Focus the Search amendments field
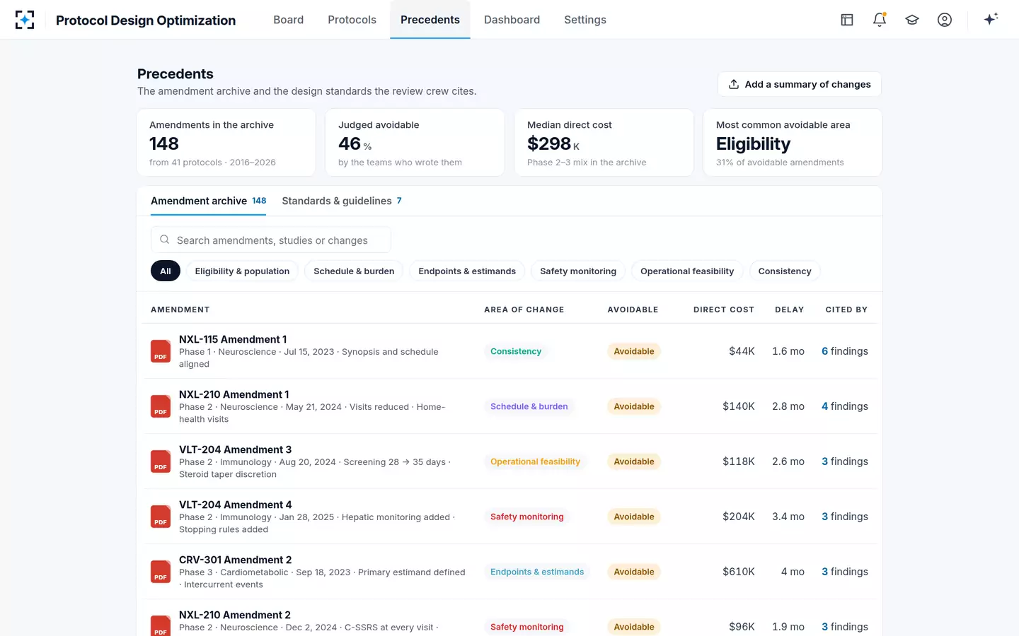This screenshot has width=1019, height=636. pyautogui.click(x=271, y=240)
